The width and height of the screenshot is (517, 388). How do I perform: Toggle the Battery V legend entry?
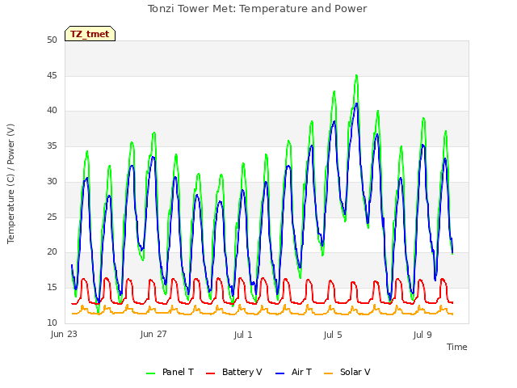233,372
